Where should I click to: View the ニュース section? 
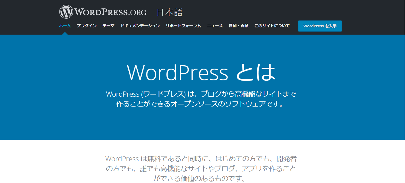[215, 26]
